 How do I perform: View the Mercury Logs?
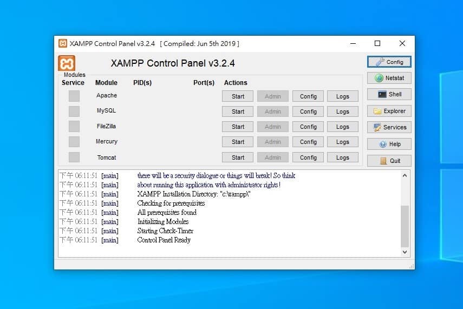click(342, 142)
